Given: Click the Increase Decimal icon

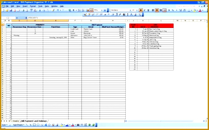Looking at the screenshot, I should (x=181, y=10).
